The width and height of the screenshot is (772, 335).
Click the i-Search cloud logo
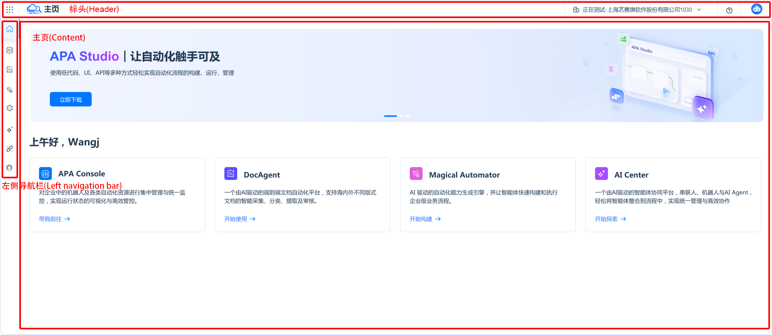pyautogui.click(x=34, y=9)
